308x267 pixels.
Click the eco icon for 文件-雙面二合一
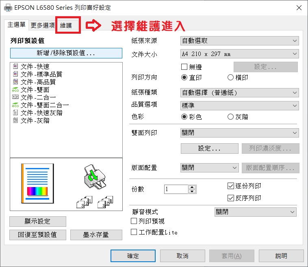pyautogui.click(x=15, y=105)
